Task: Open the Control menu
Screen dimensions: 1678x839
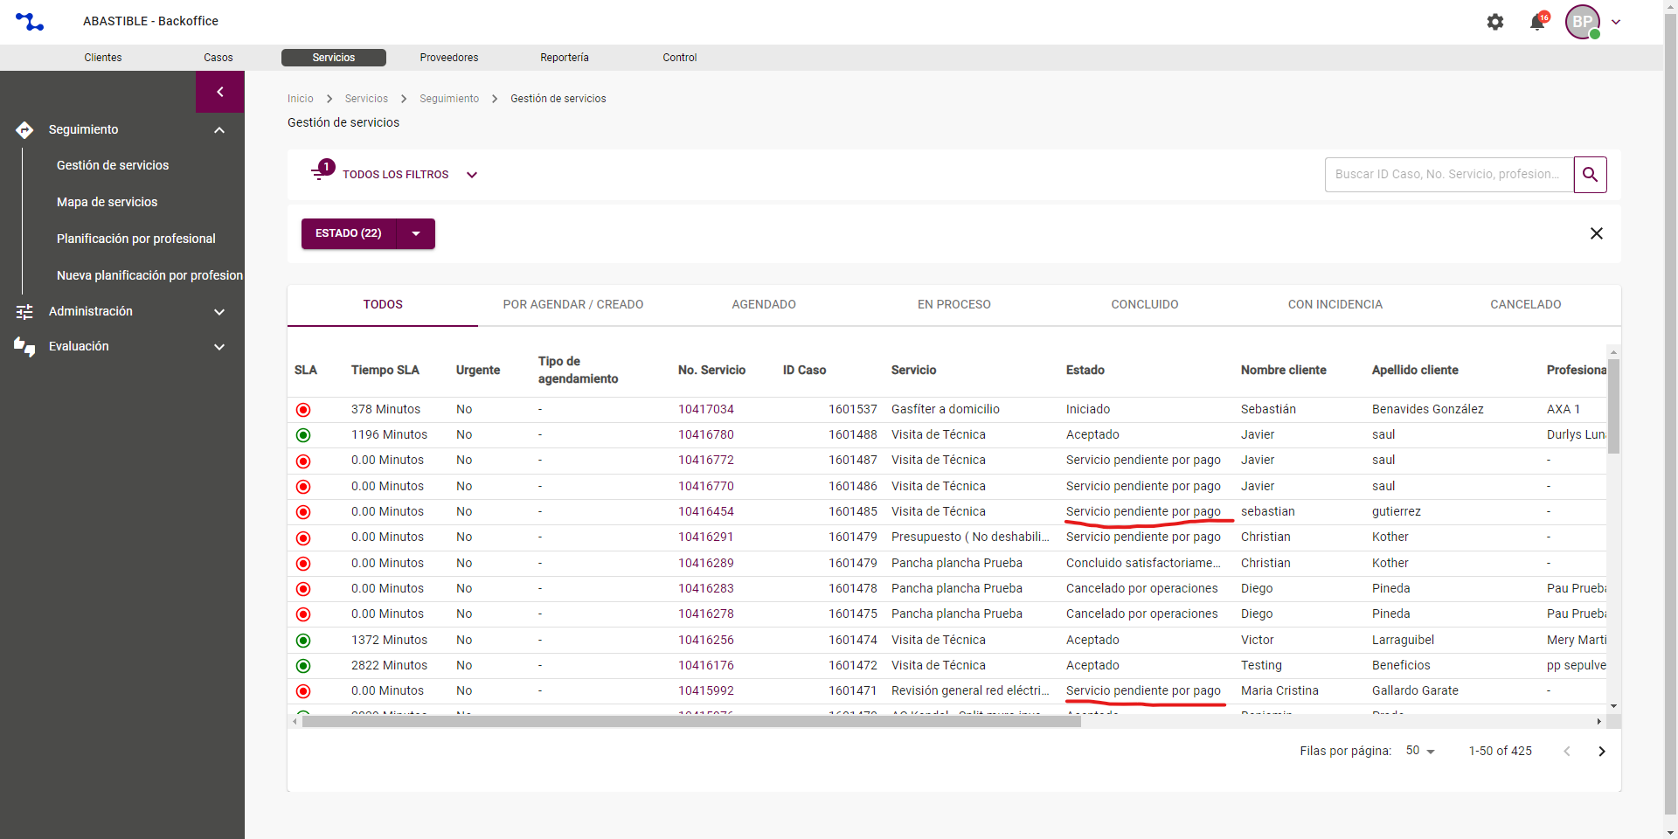Action: pos(680,58)
